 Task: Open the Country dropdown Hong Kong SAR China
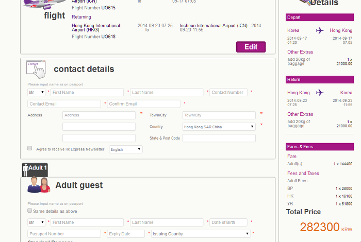tap(219, 127)
